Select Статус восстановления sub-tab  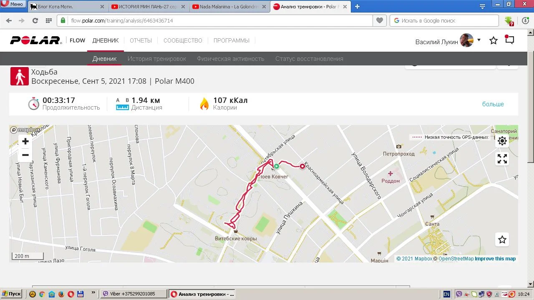(309, 59)
